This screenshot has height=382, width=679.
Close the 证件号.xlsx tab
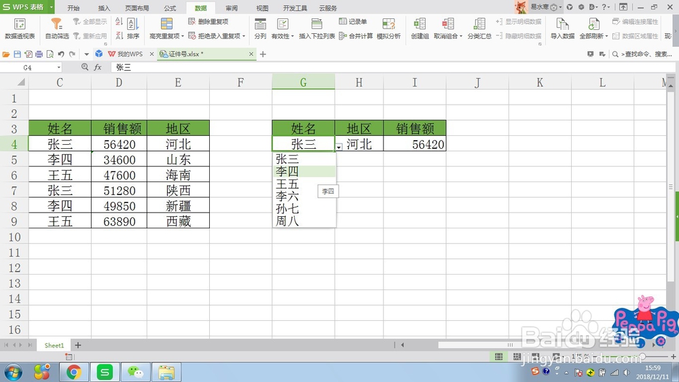click(251, 54)
